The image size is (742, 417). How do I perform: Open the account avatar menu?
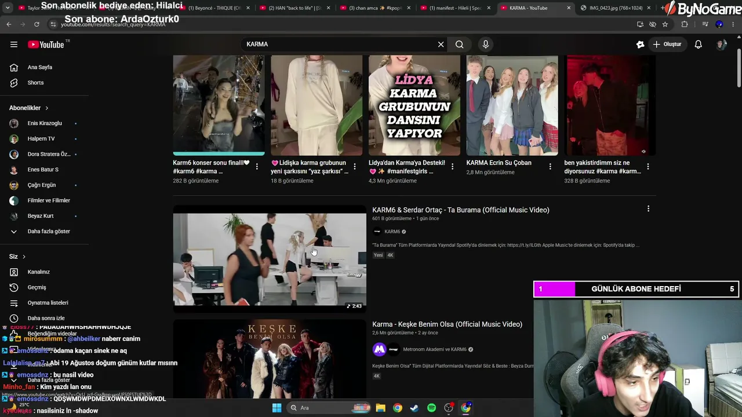tap(721, 45)
